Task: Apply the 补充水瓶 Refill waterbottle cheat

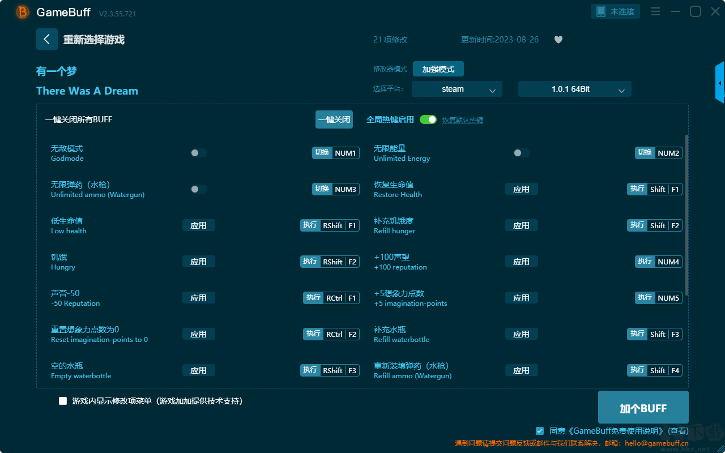Action: coord(522,334)
